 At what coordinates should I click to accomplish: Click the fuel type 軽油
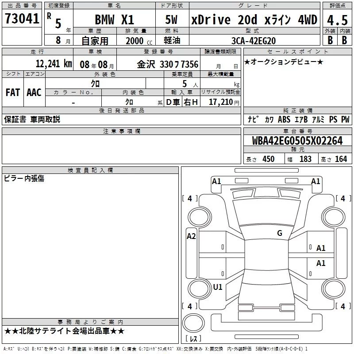click(172, 40)
